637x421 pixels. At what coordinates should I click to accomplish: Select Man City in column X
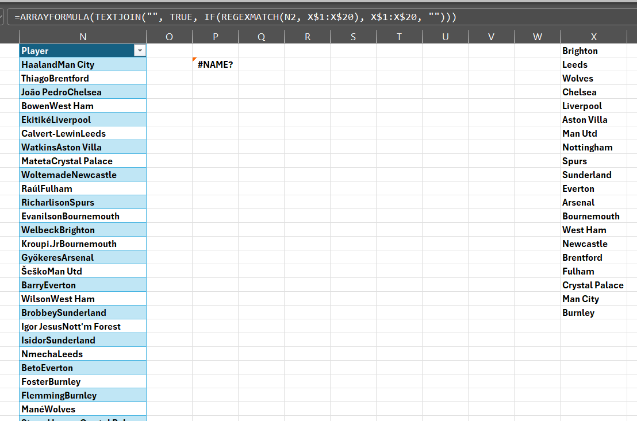pyautogui.click(x=594, y=299)
